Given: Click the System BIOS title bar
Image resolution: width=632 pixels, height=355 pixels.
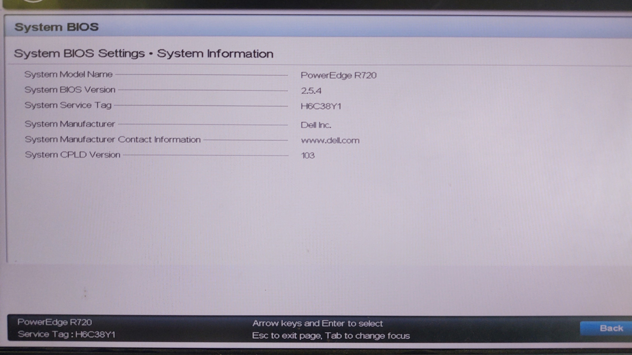Looking at the screenshot, I should [56, 27].
